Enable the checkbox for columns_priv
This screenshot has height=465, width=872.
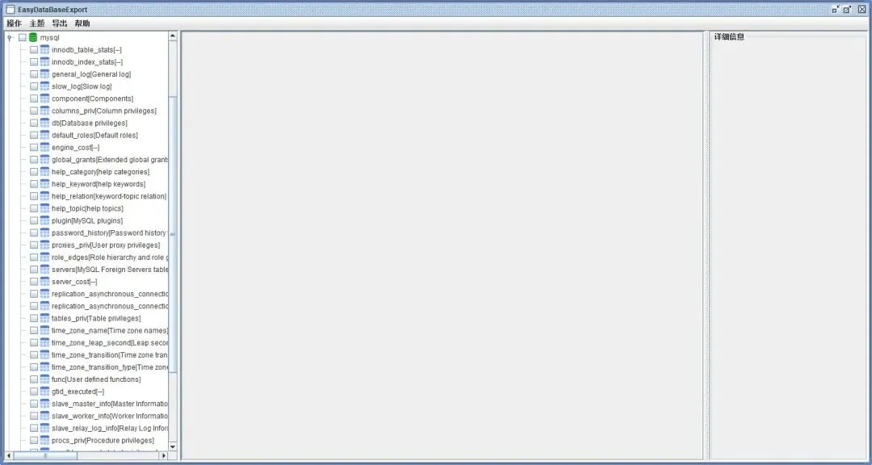click(34, 111)
